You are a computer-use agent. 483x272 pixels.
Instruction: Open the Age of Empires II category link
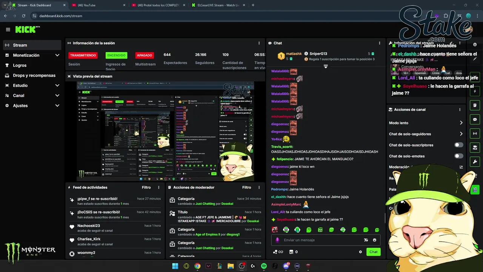(x=208, y=235)
